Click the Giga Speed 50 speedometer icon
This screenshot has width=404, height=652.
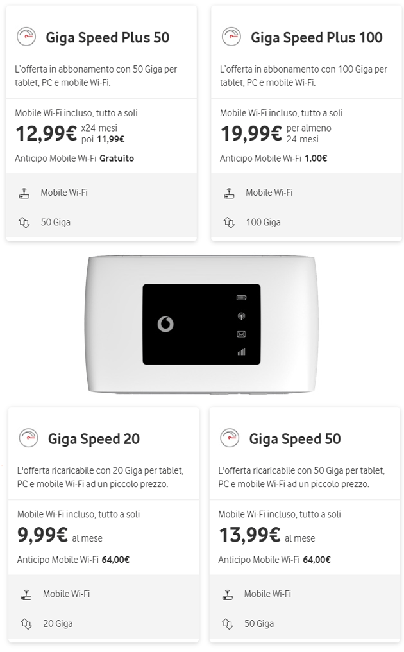[x=230, y=438]
